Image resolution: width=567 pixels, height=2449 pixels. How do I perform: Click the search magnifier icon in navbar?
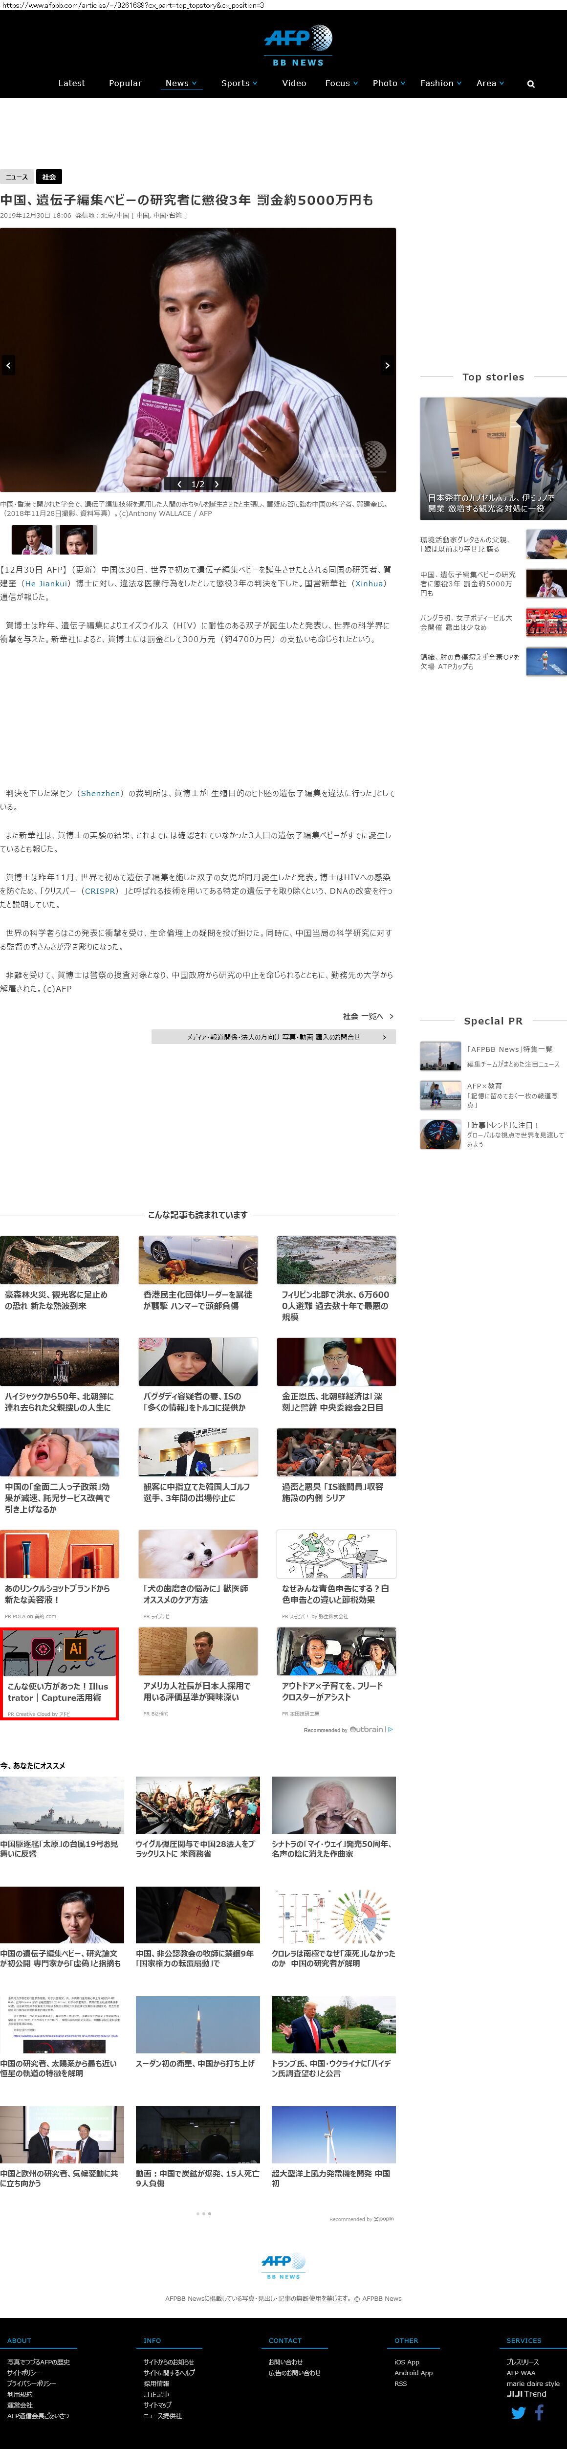[530, 84]
